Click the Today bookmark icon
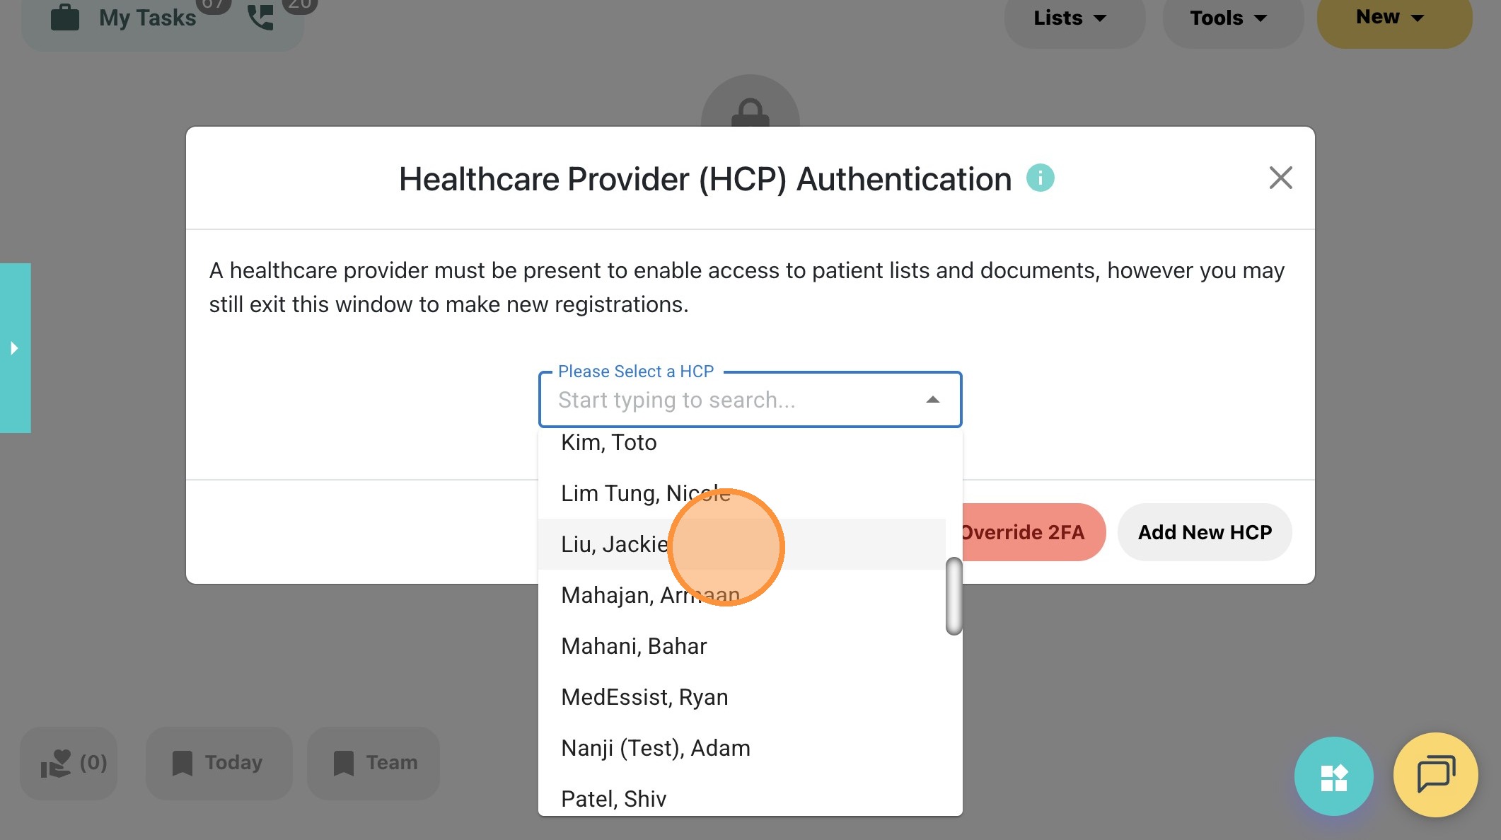 click(x=182, y=763)
